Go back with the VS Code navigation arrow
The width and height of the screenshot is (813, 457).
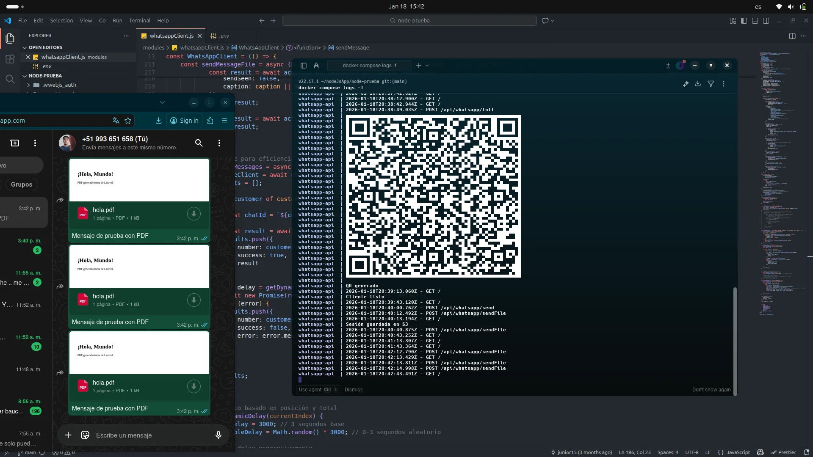[x=262, y=20]
